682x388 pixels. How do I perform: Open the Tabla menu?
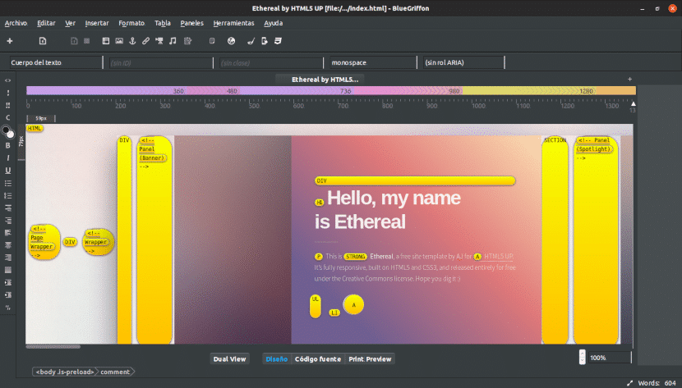[163, 23]
